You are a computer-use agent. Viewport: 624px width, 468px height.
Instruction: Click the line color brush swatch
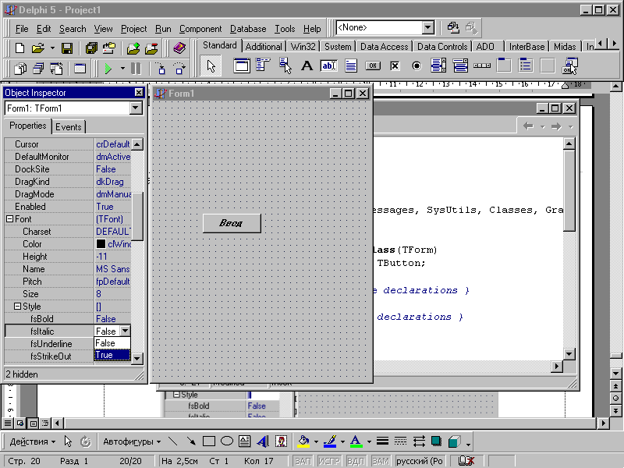click(x=330, y=441)
